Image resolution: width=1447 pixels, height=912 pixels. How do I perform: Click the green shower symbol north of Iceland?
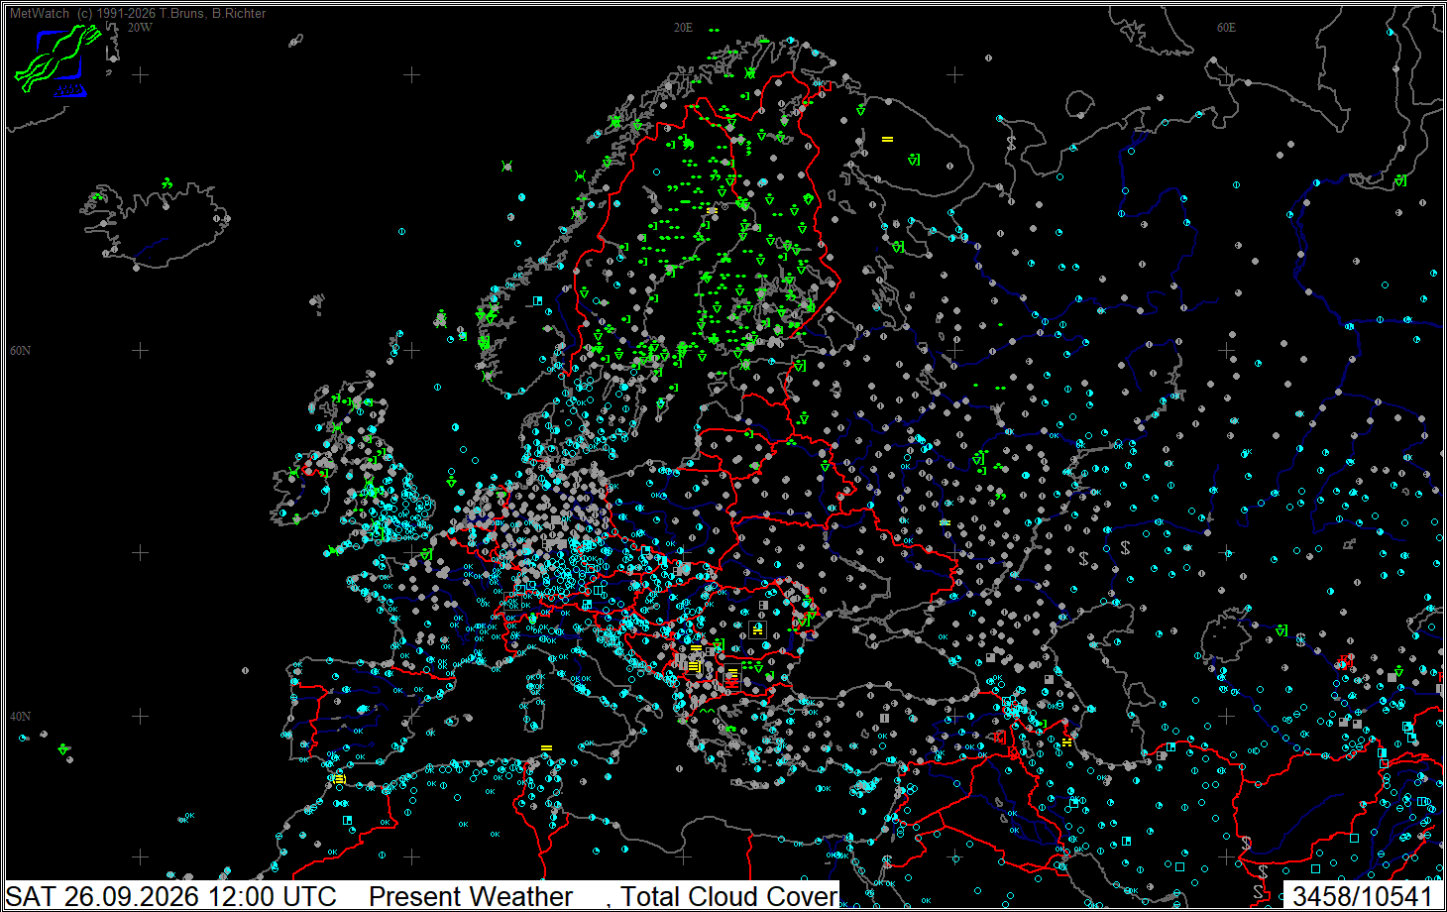tap(167, 182)
